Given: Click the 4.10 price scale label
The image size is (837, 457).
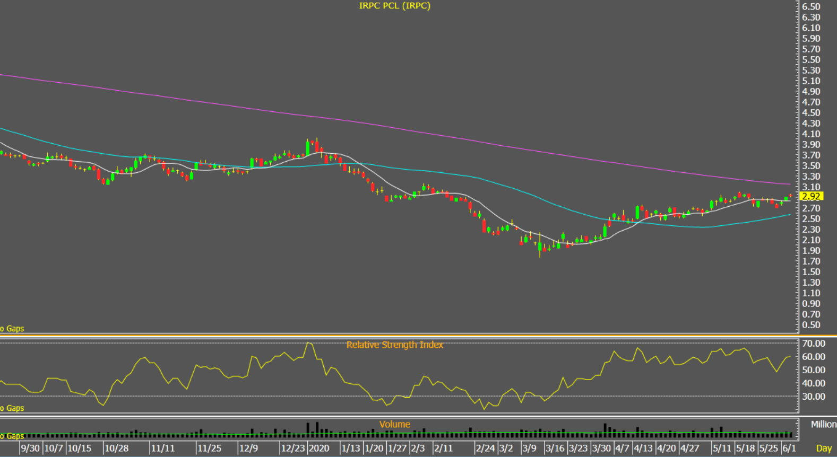Looking at the screenshot, I should pyautogui.click(x=811, y=134).
